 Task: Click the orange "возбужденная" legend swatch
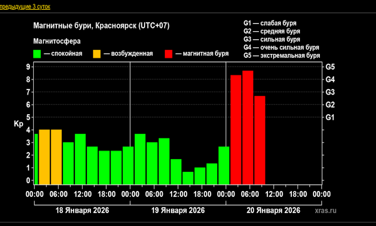[97, 53]
